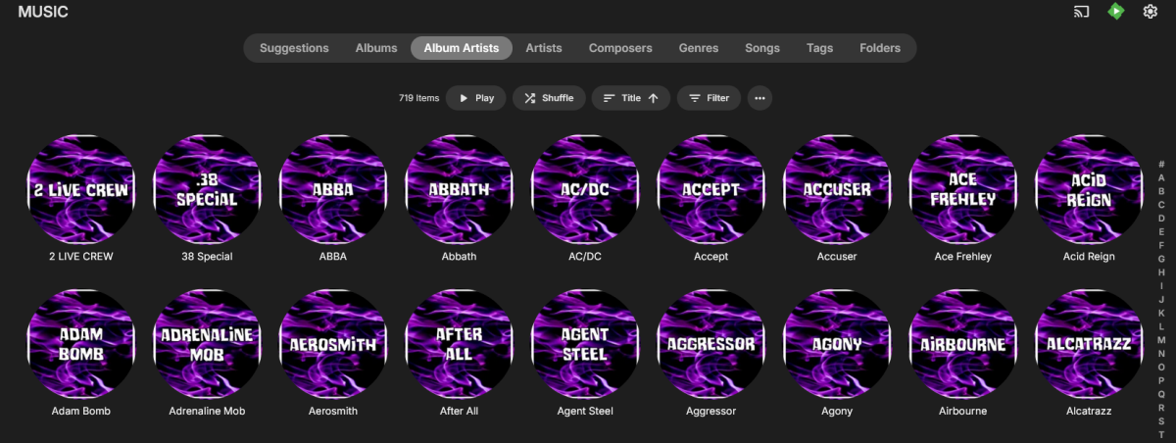
Task: Play all album artists
Action: pyautogui.click(x=476, y=98)
